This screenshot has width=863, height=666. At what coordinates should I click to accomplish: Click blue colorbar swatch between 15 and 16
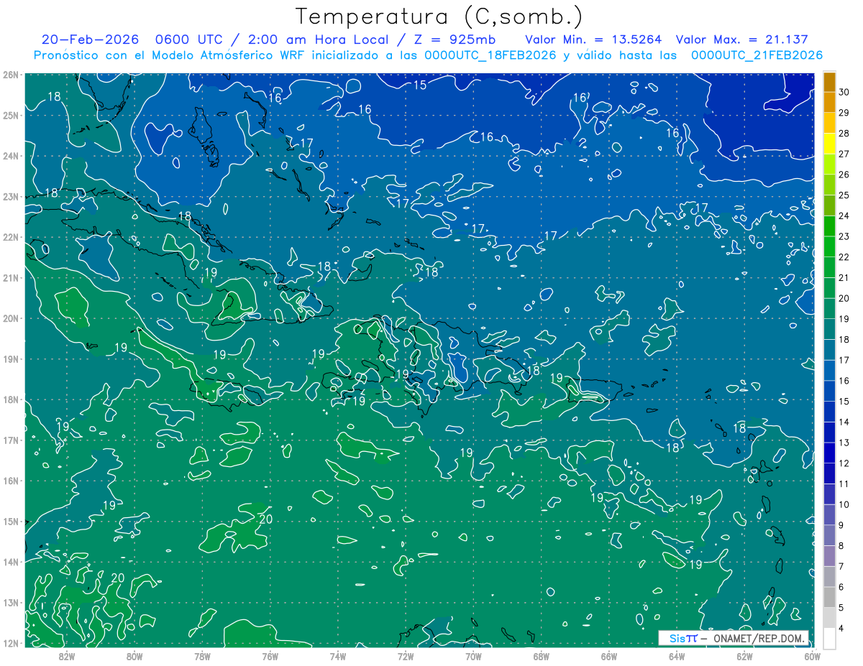pyautogui.click(x=829, y=392)
